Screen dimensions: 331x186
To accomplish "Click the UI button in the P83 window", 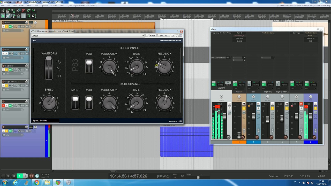I will pyautogui.click(x=173, y=36).
